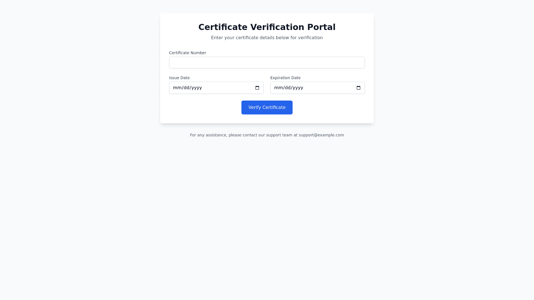Click the Expiration Date label

tap(285, 78)
